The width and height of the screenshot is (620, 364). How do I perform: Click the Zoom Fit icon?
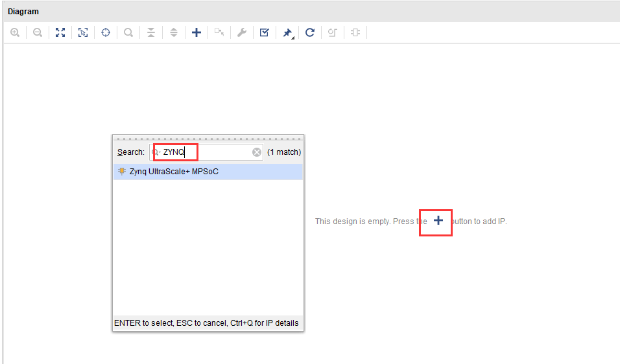tap(60, 32)
